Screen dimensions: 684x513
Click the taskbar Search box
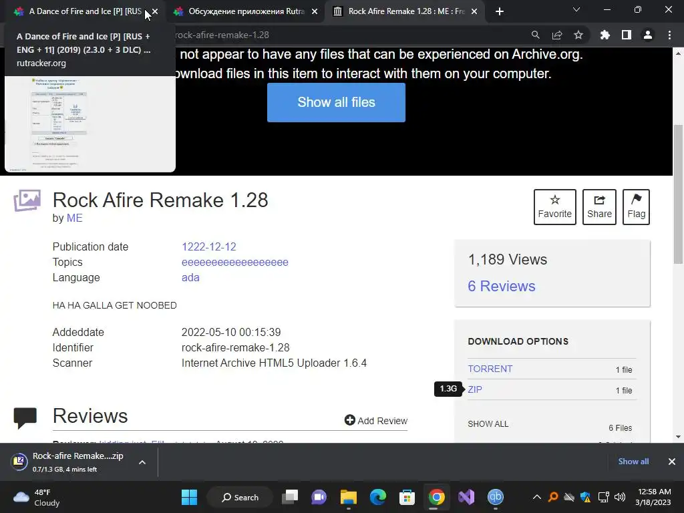(240, 497)
